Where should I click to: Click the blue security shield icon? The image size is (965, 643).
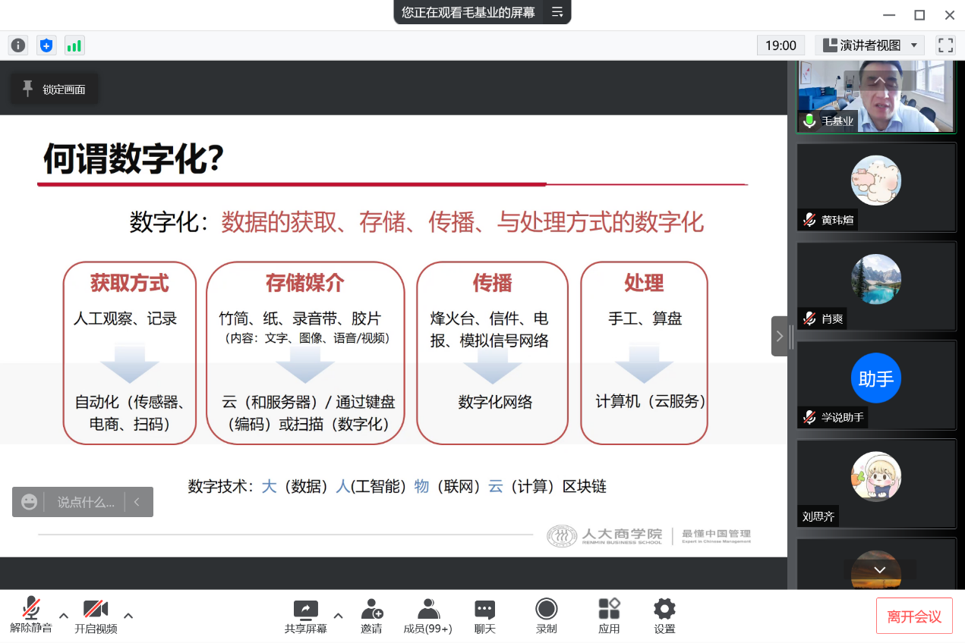[x=46, y=45]
